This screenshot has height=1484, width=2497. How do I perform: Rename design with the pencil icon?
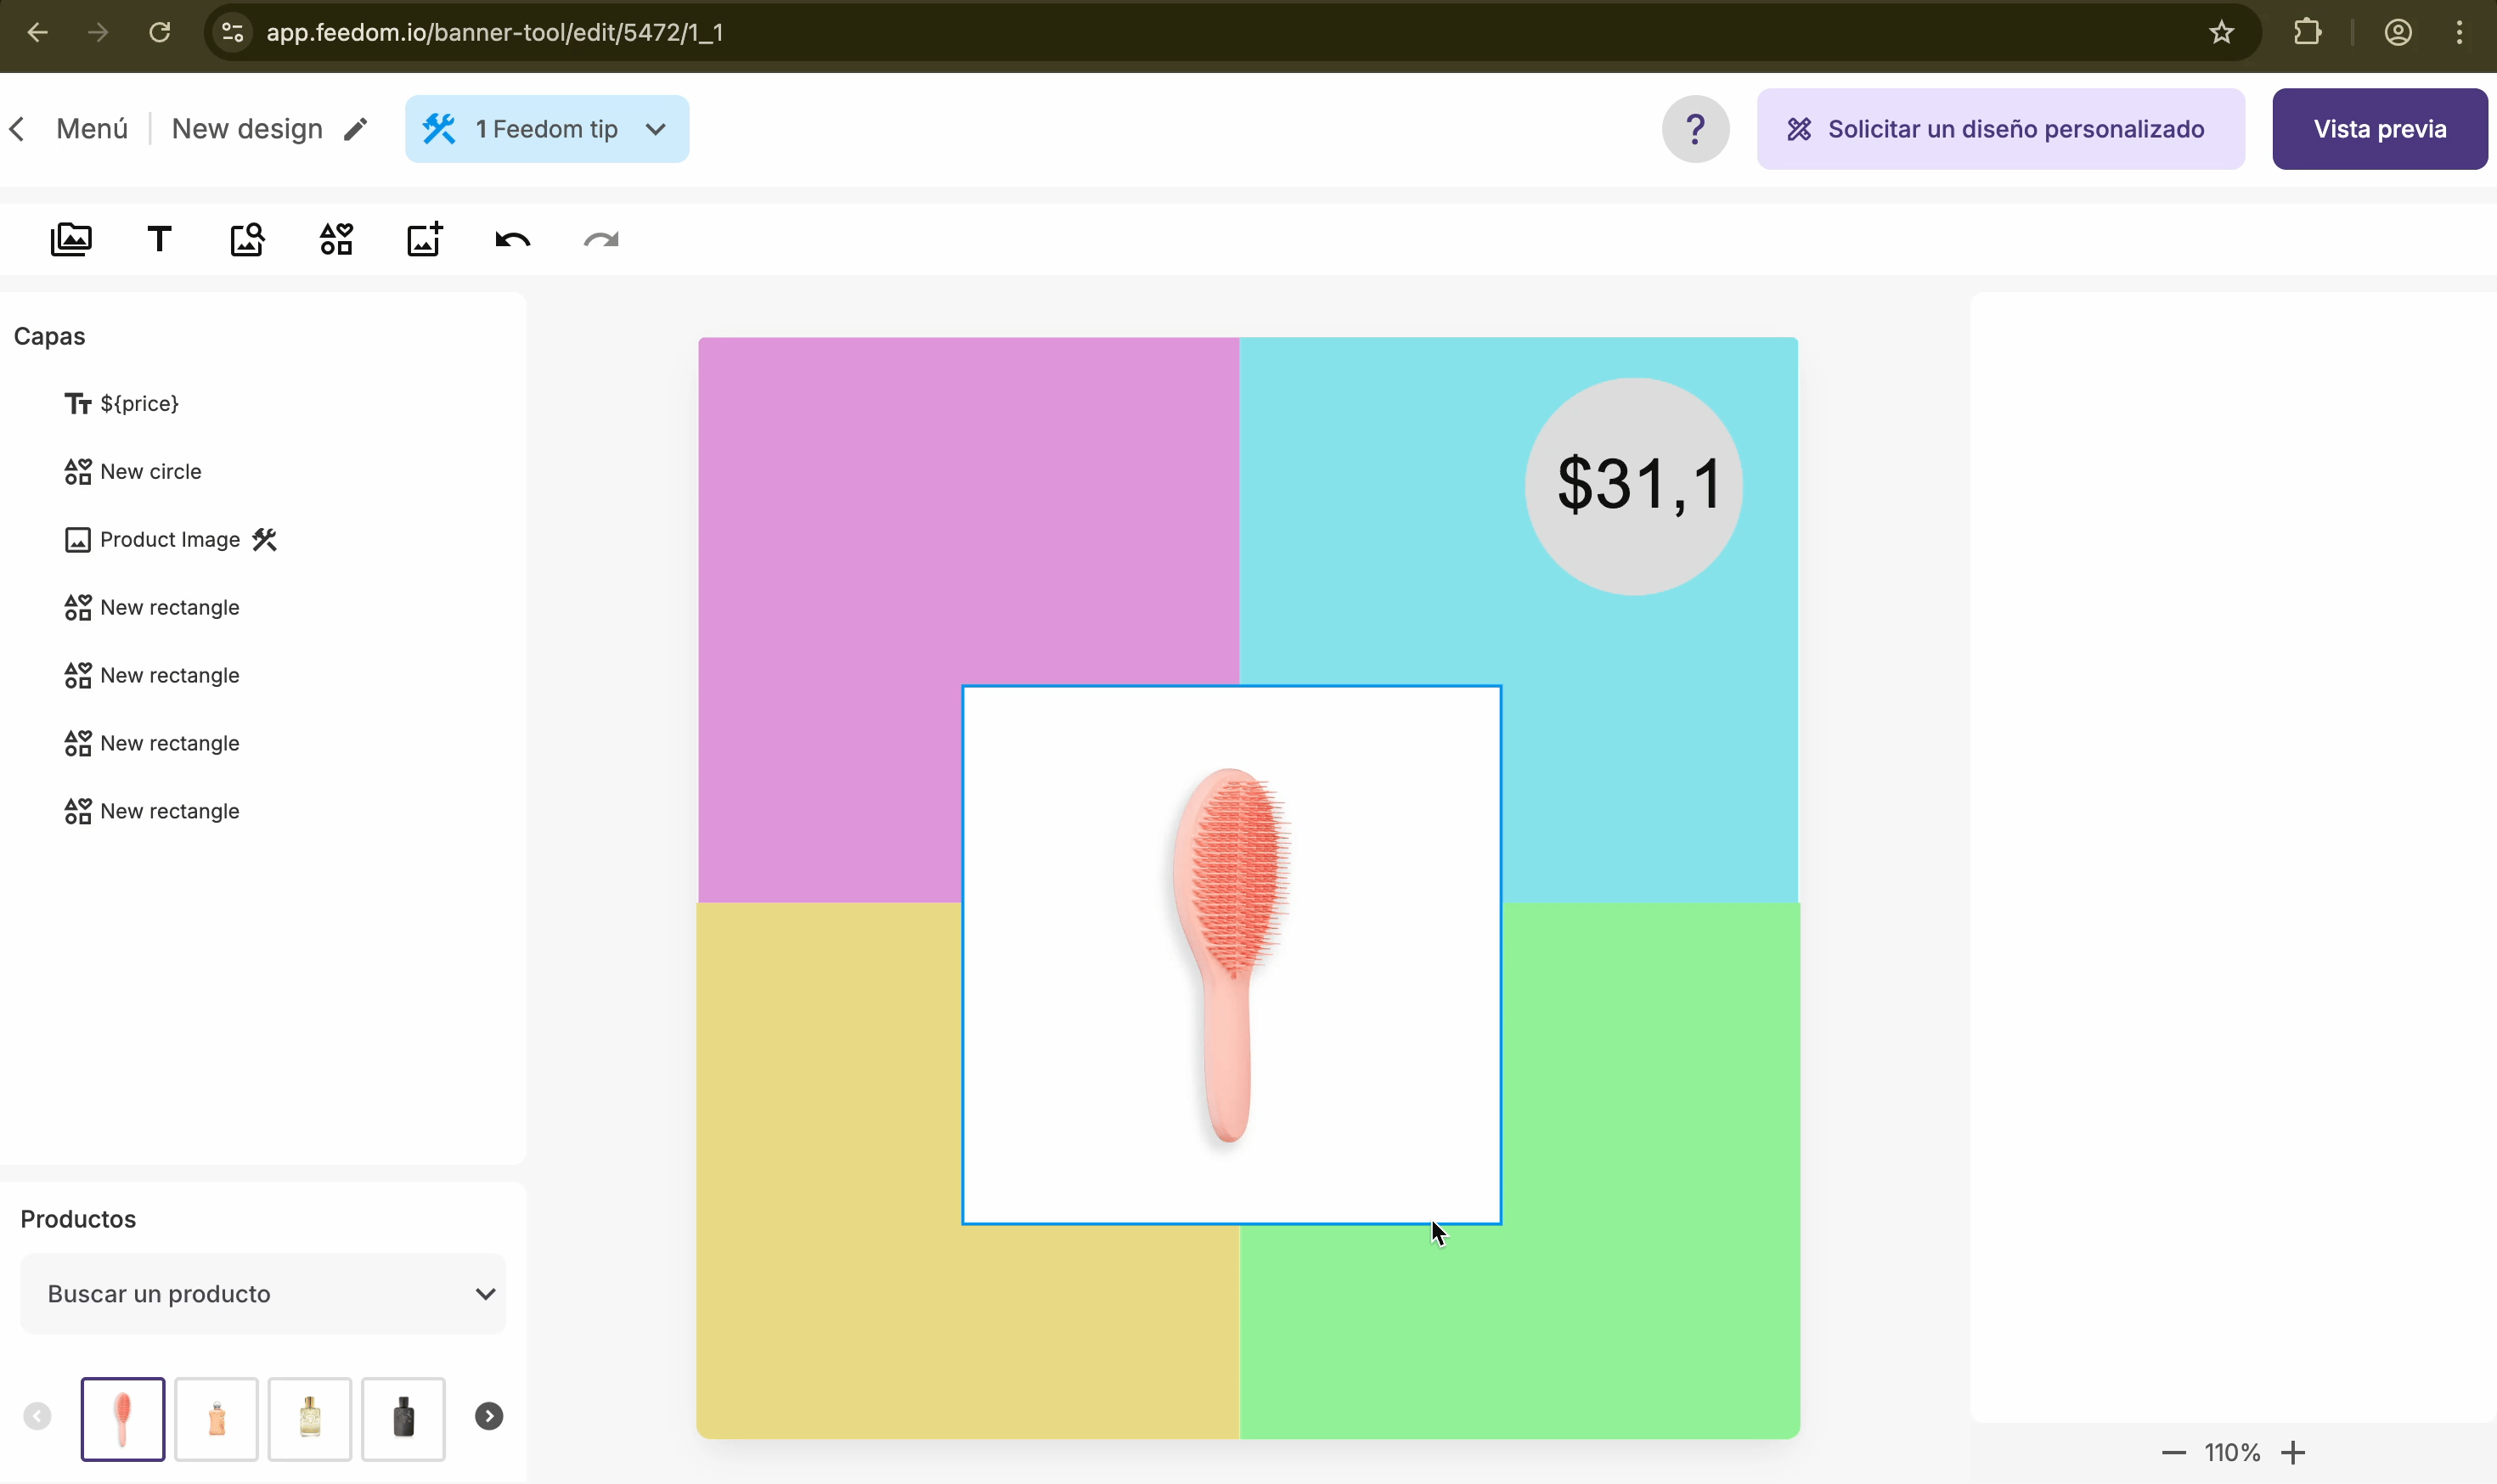pyautogui.click(x=356, y=129)
